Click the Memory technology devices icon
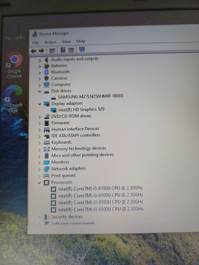 coord(47,149)
